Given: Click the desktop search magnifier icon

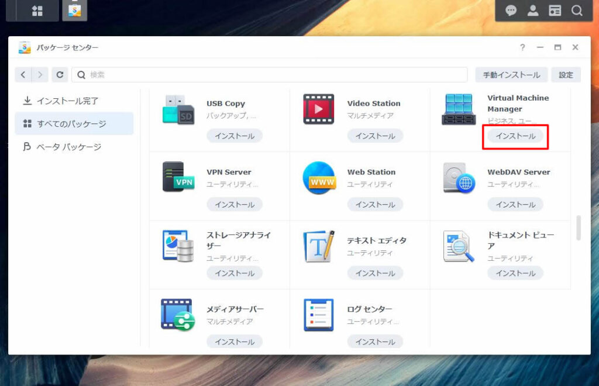Looking at the screenshot, I should pos(577,11).
